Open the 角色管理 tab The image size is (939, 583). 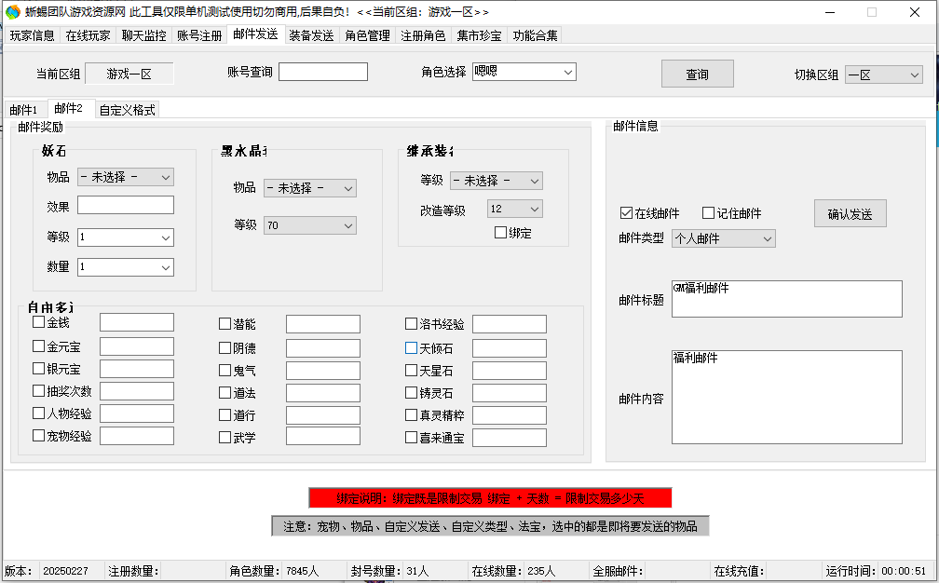(367, 35)
